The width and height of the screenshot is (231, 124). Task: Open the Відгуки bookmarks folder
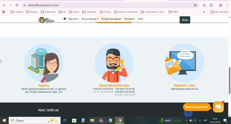[32, 12]
